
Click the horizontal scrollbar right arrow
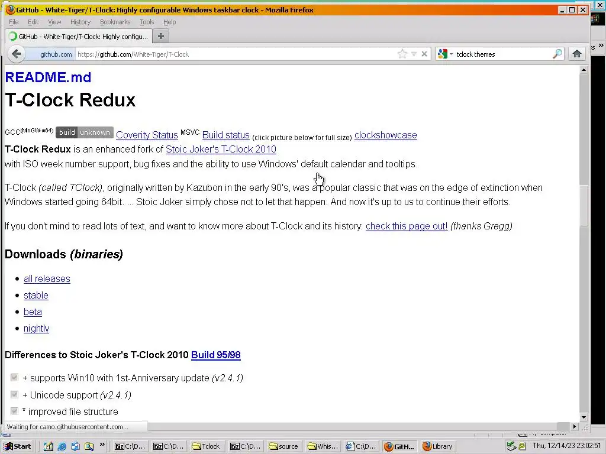click(574, 427)
